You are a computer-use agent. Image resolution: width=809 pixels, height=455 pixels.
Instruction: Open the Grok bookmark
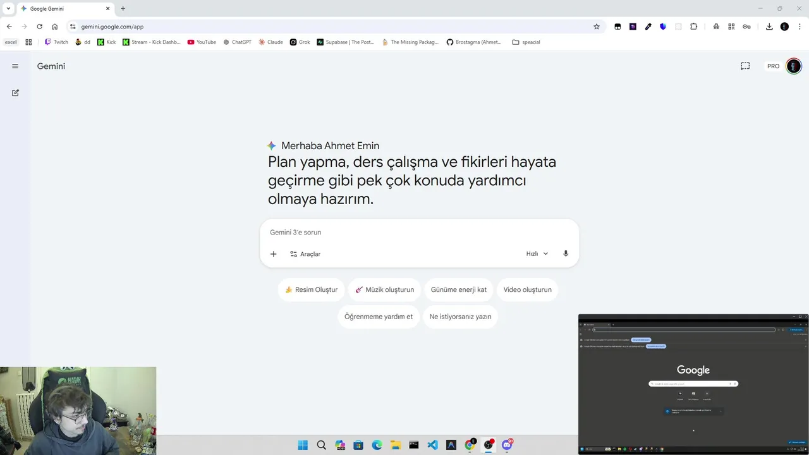click(300, 42)
